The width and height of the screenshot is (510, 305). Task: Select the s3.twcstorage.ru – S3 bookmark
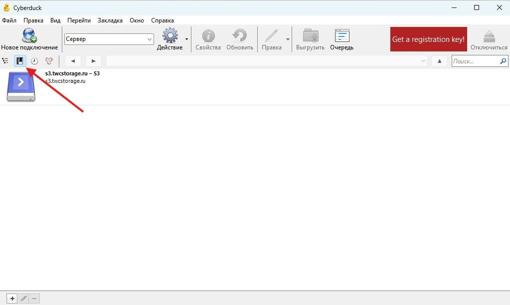click(x=255, y=86)
